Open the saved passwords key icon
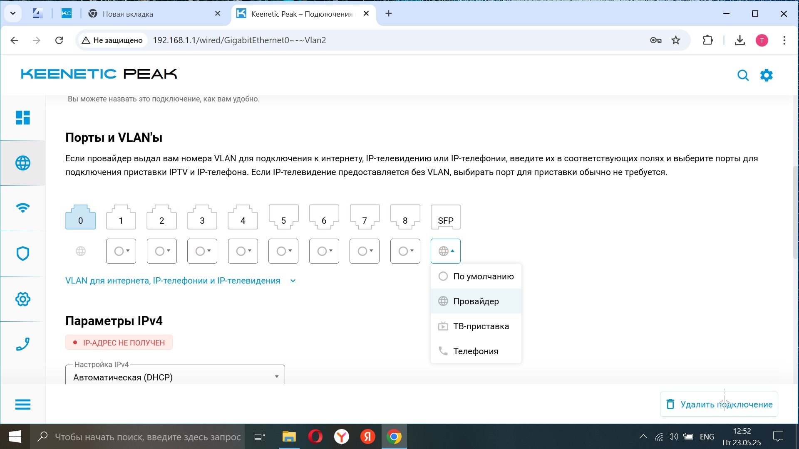The height and width of the screenshot is (449, 799). pos(656,40)
